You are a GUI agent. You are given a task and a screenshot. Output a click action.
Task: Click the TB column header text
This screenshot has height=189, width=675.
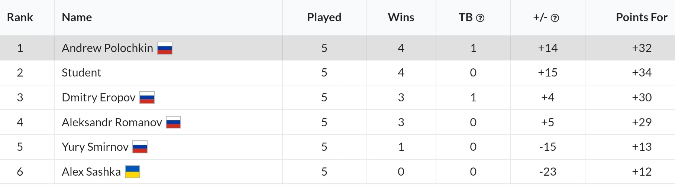(x=465, y=17)
